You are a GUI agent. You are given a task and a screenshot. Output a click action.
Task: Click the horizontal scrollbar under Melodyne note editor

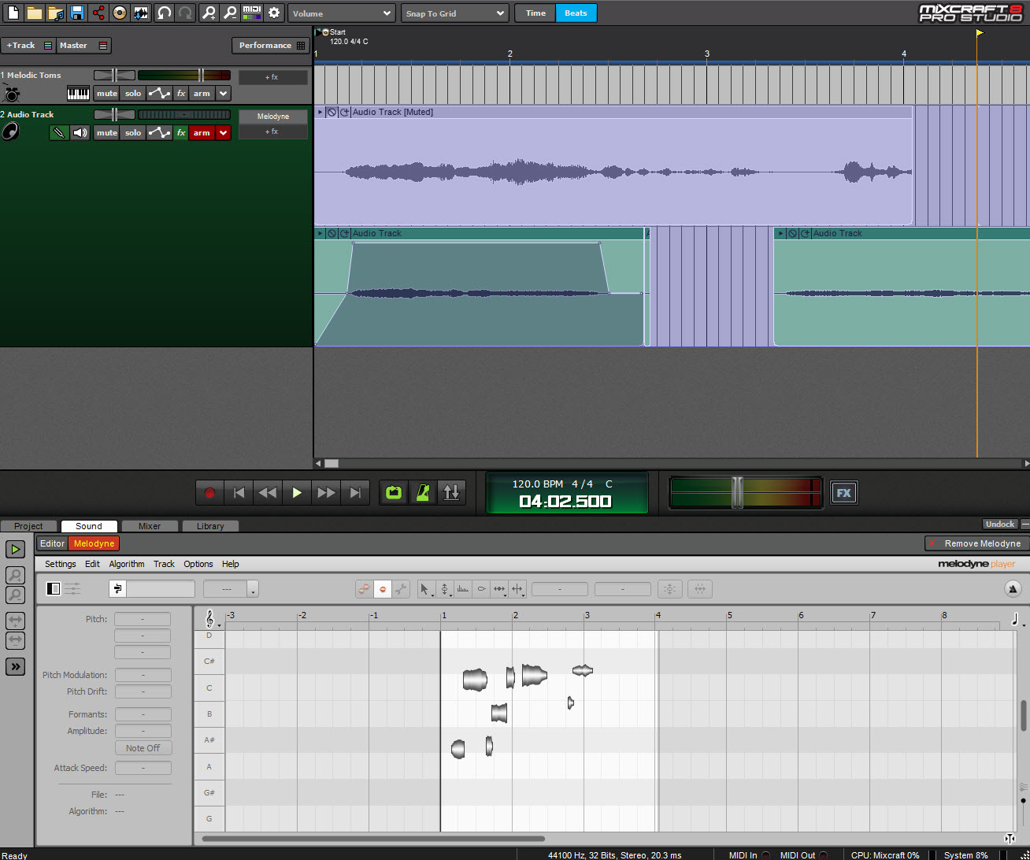point(373,839)
